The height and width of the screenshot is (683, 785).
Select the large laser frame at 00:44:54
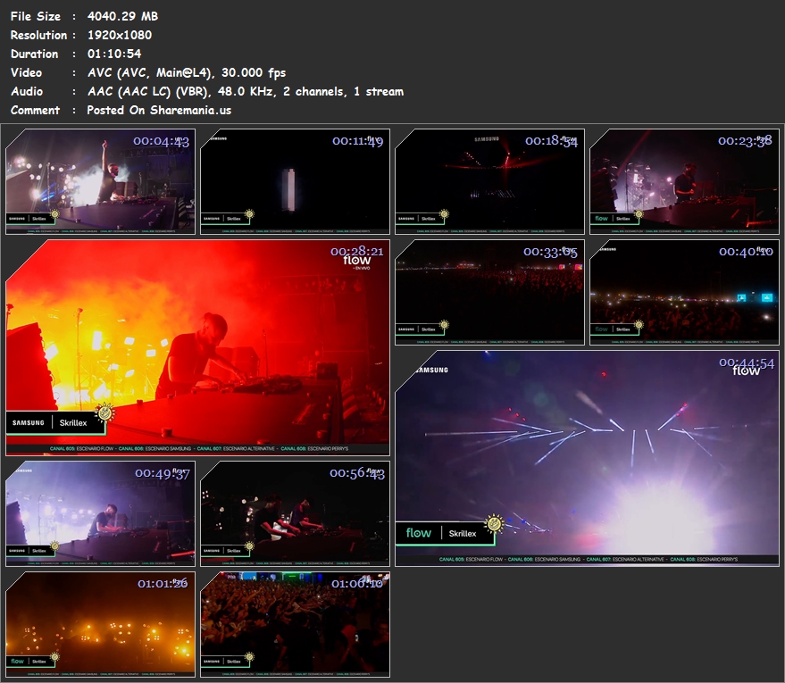588,458
